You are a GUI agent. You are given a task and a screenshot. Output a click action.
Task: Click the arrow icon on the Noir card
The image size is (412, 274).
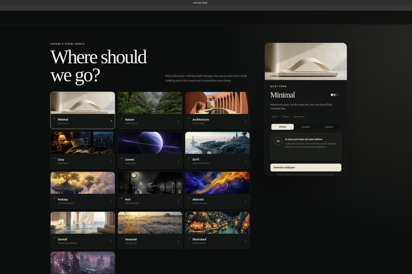click(178, 201)
